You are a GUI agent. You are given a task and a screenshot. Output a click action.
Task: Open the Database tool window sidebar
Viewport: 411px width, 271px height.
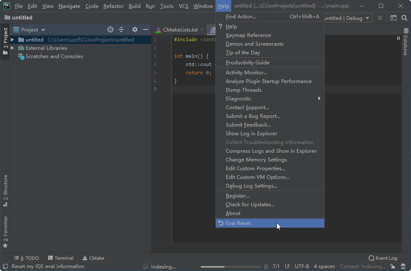pos(406,42)
